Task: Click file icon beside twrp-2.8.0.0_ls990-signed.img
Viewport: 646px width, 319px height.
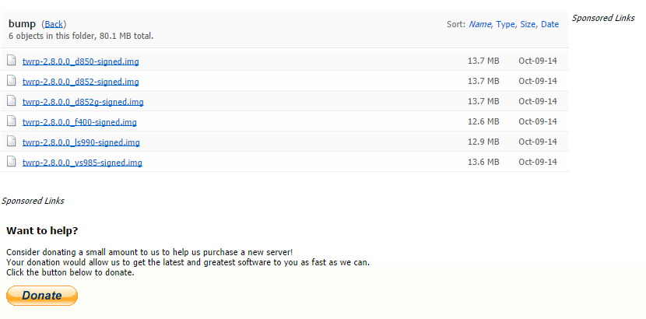Action: (12, 142)
